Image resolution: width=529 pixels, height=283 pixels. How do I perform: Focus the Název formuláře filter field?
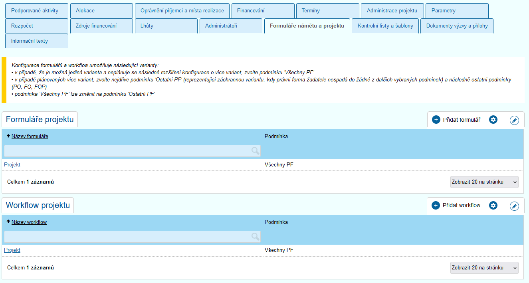tap(127, 151)
